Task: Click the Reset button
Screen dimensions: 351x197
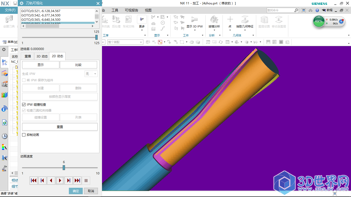Action: coord(60,127)
